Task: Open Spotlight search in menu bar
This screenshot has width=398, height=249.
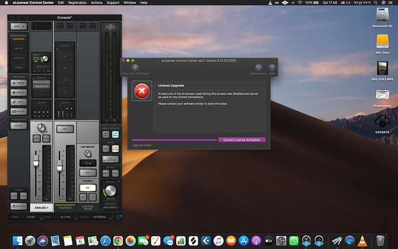Action: pos(376,2)
